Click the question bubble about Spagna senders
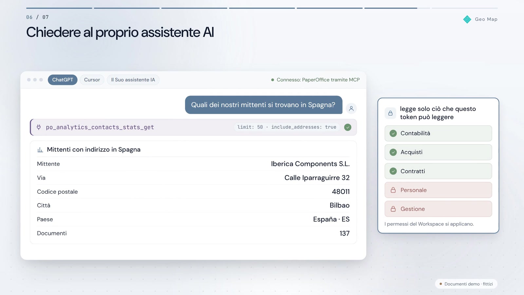The height and width of the screenshot is (295, 524). tap(264, 105)
